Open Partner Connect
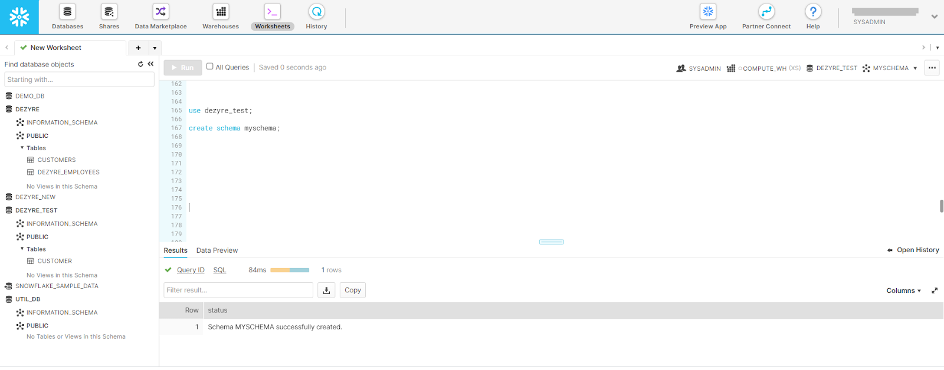This screenshot has height=370, width=944. (x=766, y=12)
